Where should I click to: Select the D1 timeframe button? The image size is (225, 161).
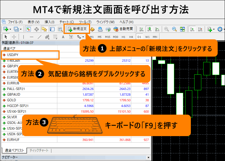click(139, 37)
